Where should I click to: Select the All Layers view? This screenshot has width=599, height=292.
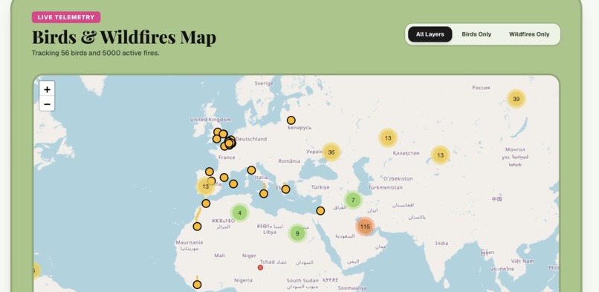430,34
